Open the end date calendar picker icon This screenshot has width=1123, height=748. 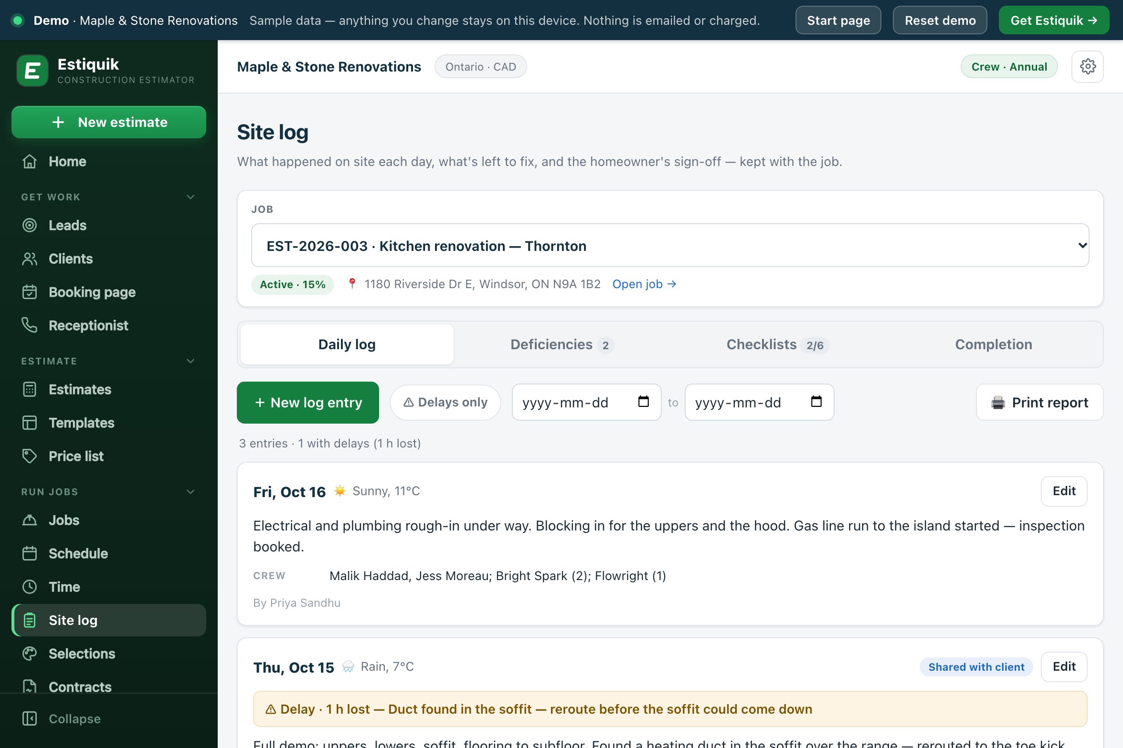click(x=816, y=402)
